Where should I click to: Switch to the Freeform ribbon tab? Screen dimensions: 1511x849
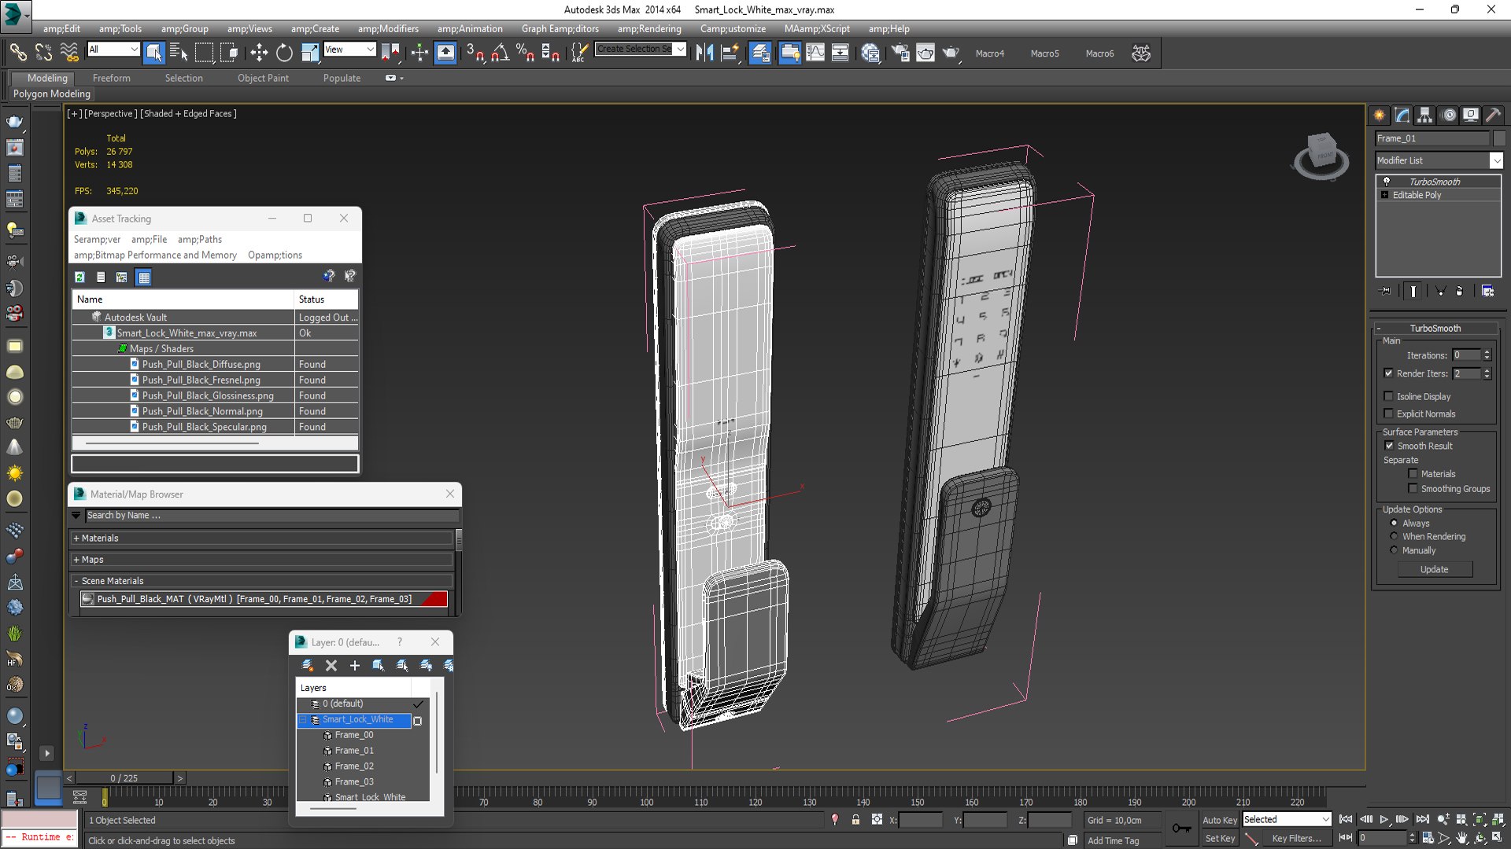(111, 78)
